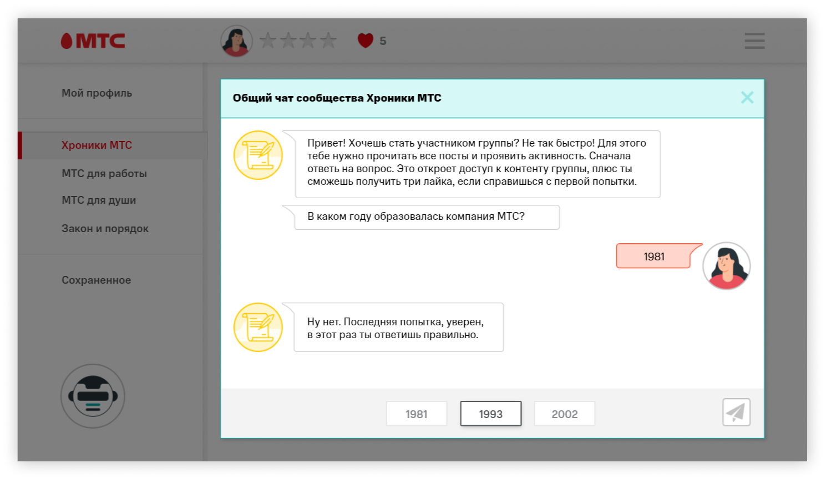Open Закон и порядок section
Screen dimensions: 831x488
(x=105, y=228)
